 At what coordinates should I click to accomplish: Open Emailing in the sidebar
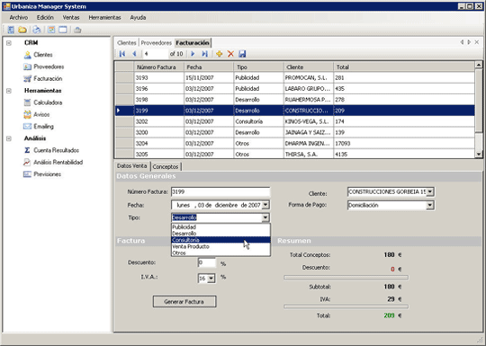[43, 127]
